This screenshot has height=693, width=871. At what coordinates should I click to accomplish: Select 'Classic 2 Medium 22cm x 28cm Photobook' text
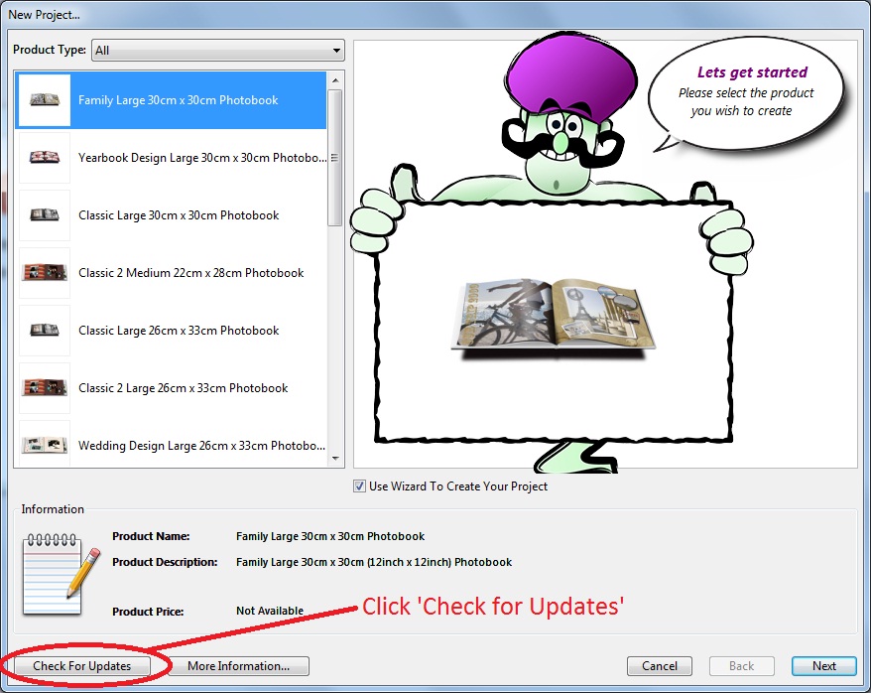(191, 273)
